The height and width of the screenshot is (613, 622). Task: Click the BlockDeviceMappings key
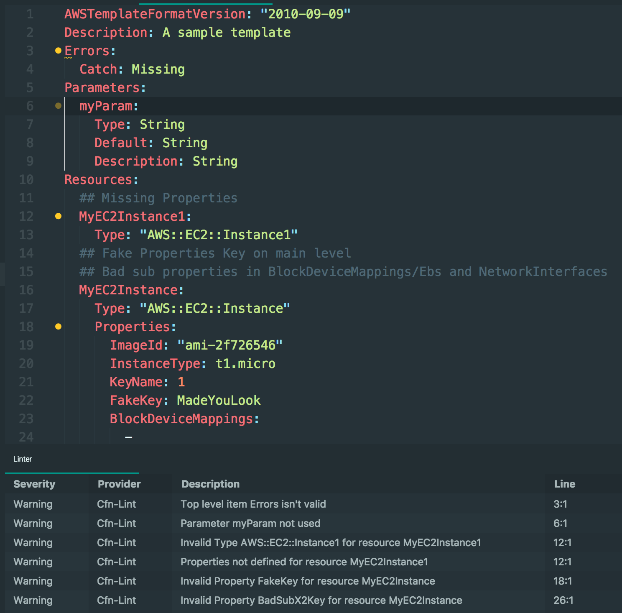point(181,419)
